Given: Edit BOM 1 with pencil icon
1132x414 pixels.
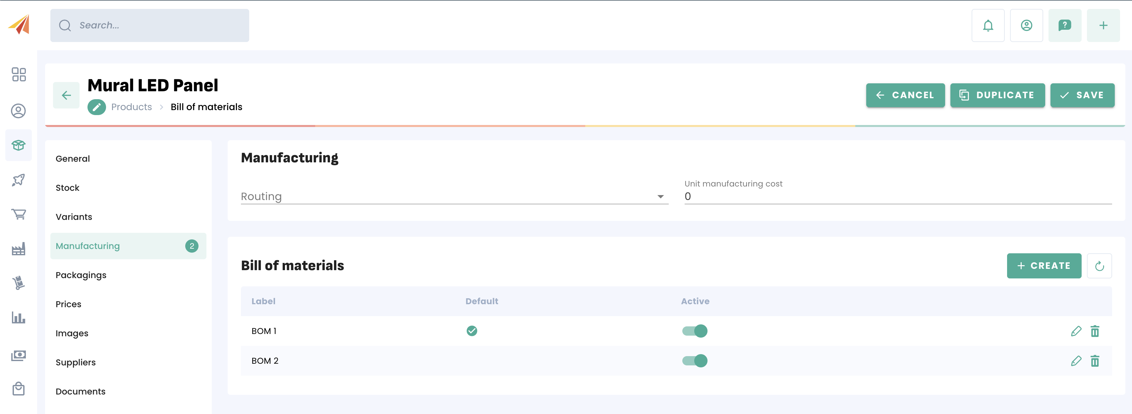Looking at the screenshot, I should [x=1076, y=331].
